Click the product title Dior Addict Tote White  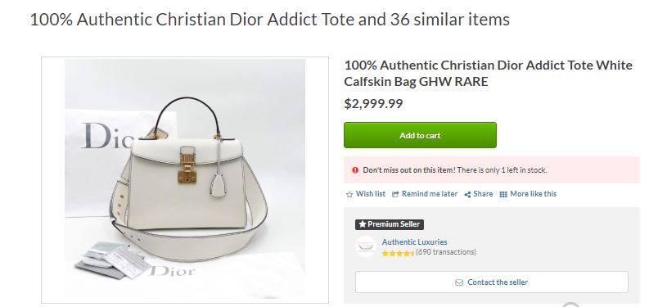488,74
